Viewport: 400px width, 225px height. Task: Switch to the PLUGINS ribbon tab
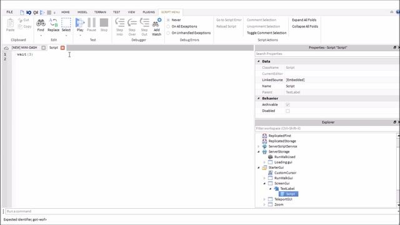(149, 12)
